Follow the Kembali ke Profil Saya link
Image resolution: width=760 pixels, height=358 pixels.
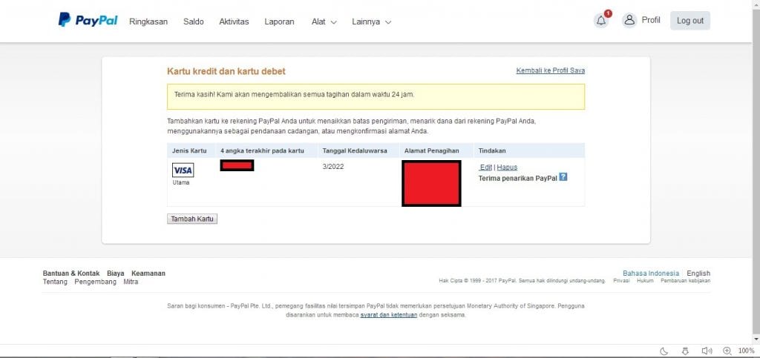pyautogui.click(x=551, y=70)
